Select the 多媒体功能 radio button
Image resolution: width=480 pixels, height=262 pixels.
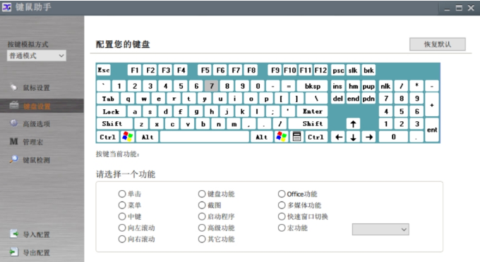[282, 205]
